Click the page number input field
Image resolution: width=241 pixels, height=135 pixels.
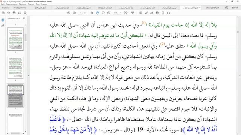coord(80,13)
